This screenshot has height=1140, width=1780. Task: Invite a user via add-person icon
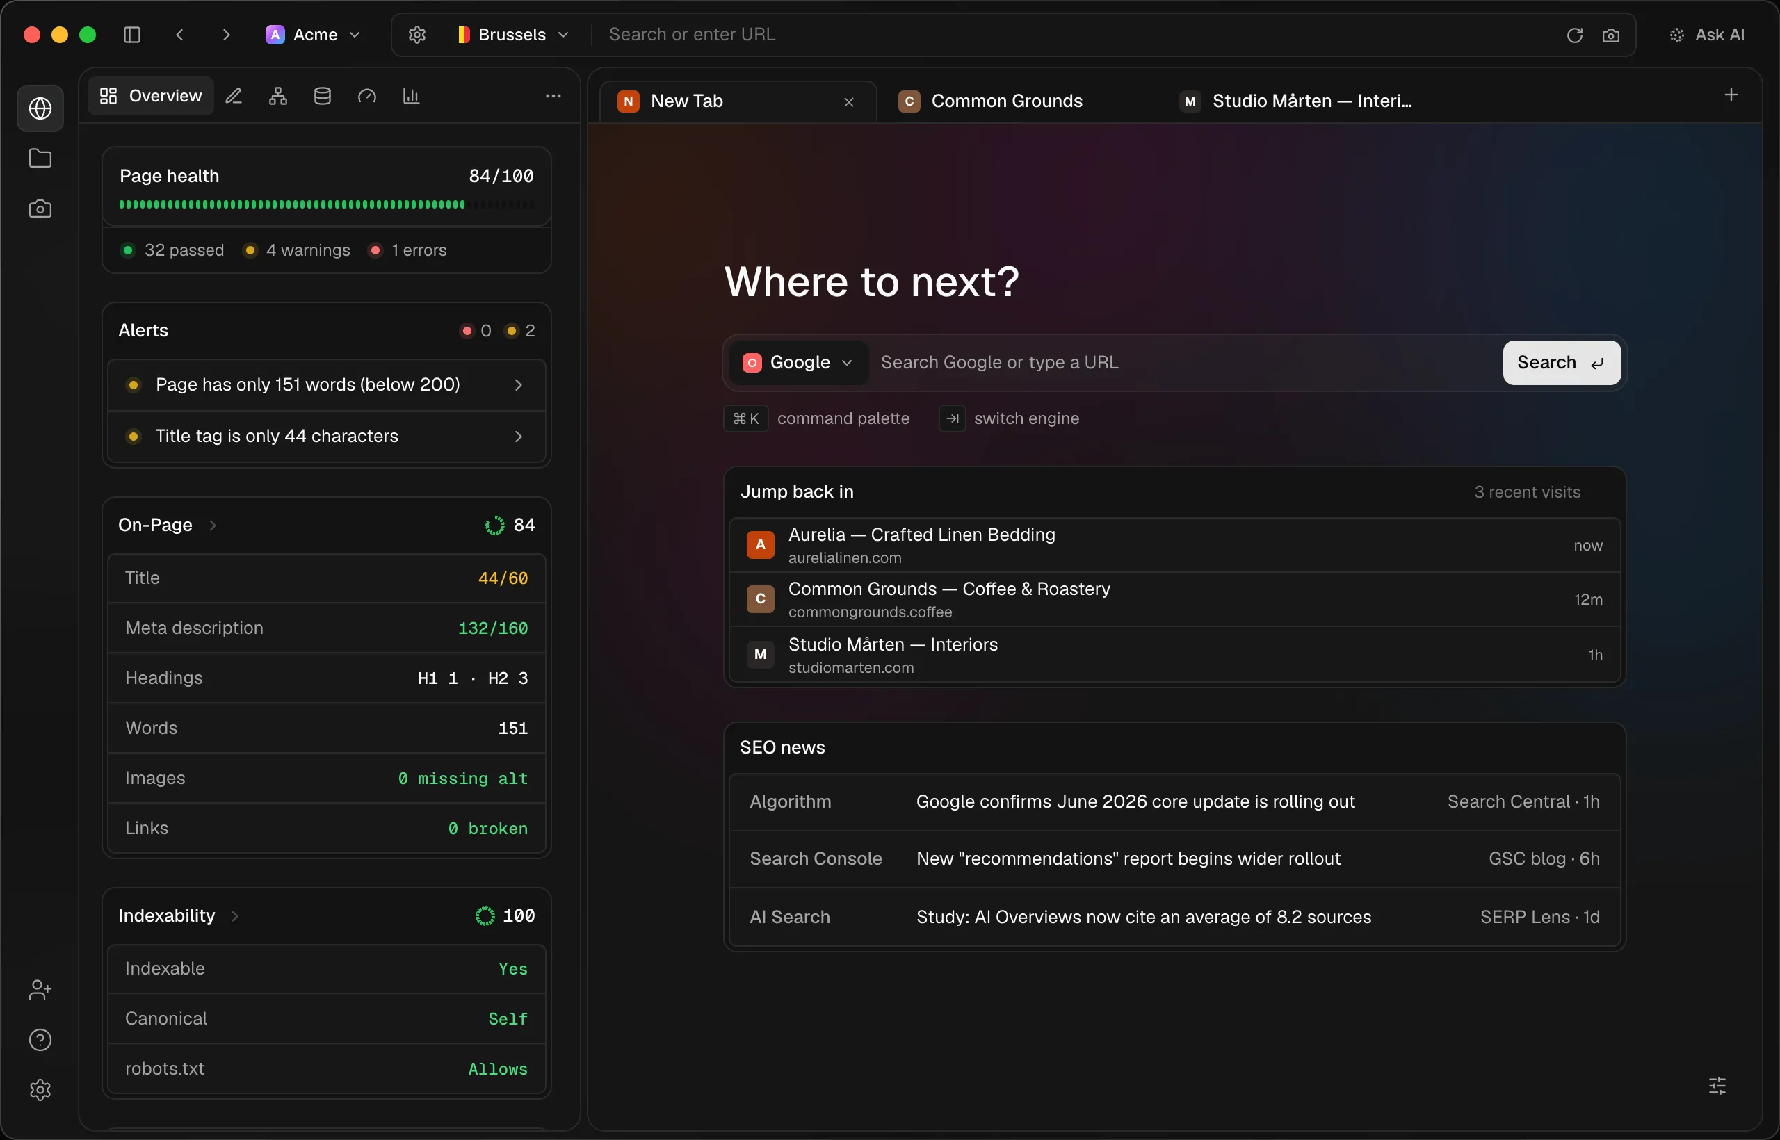[x=40, y=990]
